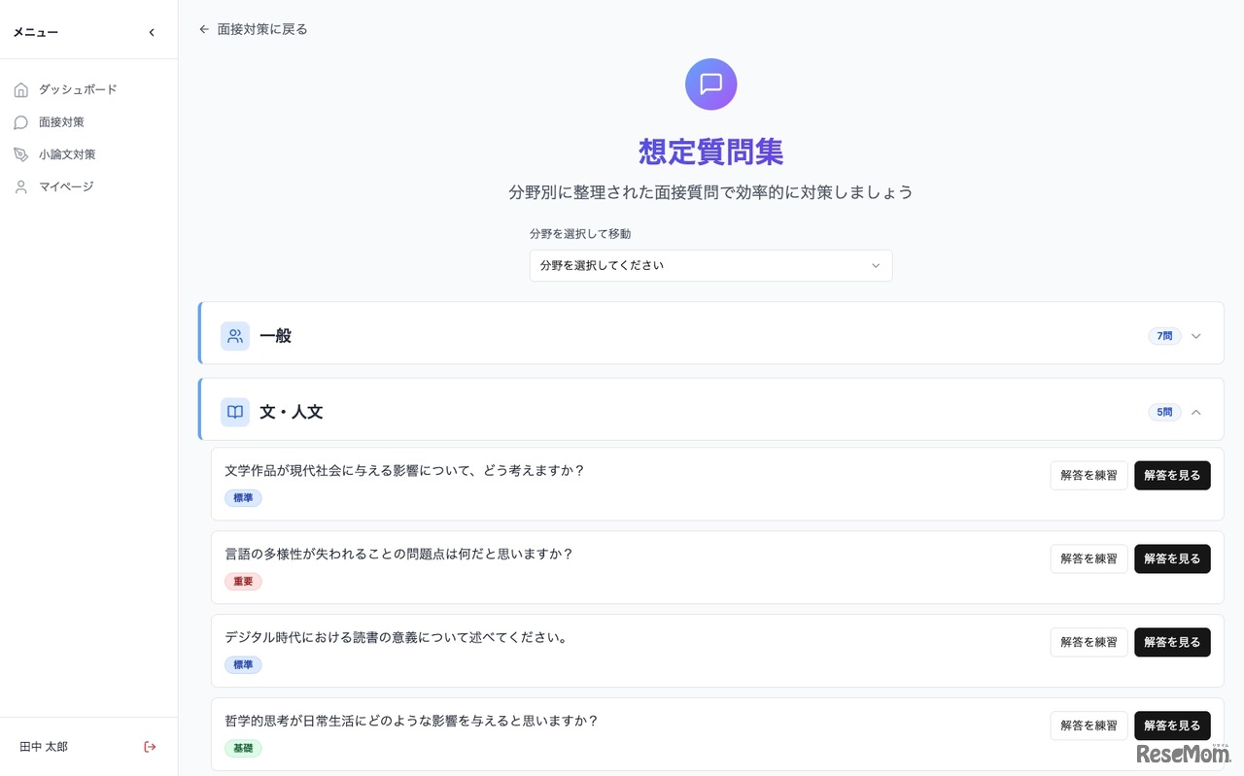Click the マイページ person icon
This screenshot has width=1244, height=776.
pyautogui.click(x=19, y=186)
